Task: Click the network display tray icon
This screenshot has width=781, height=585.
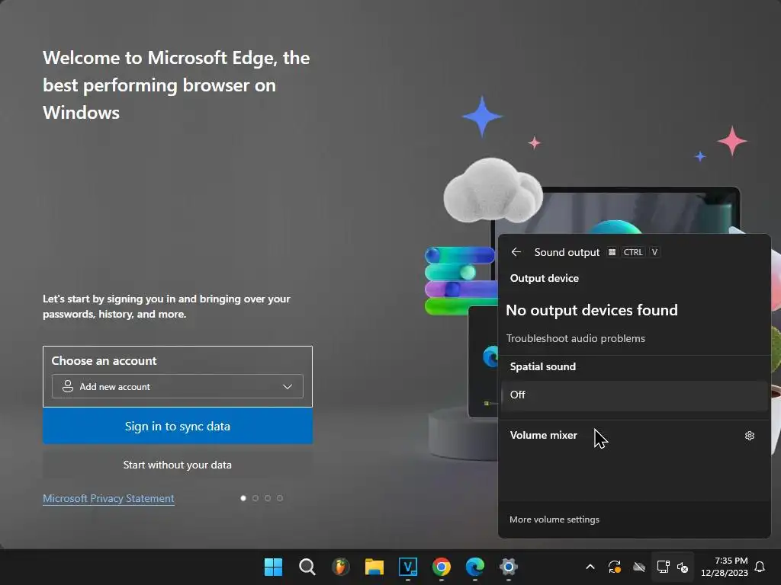Action: point(663,567)
